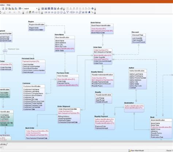The width and height of the screenshot is (173, 152).
Task: Click Payment Terms in Purchase Order
Action: coord(63,83)
